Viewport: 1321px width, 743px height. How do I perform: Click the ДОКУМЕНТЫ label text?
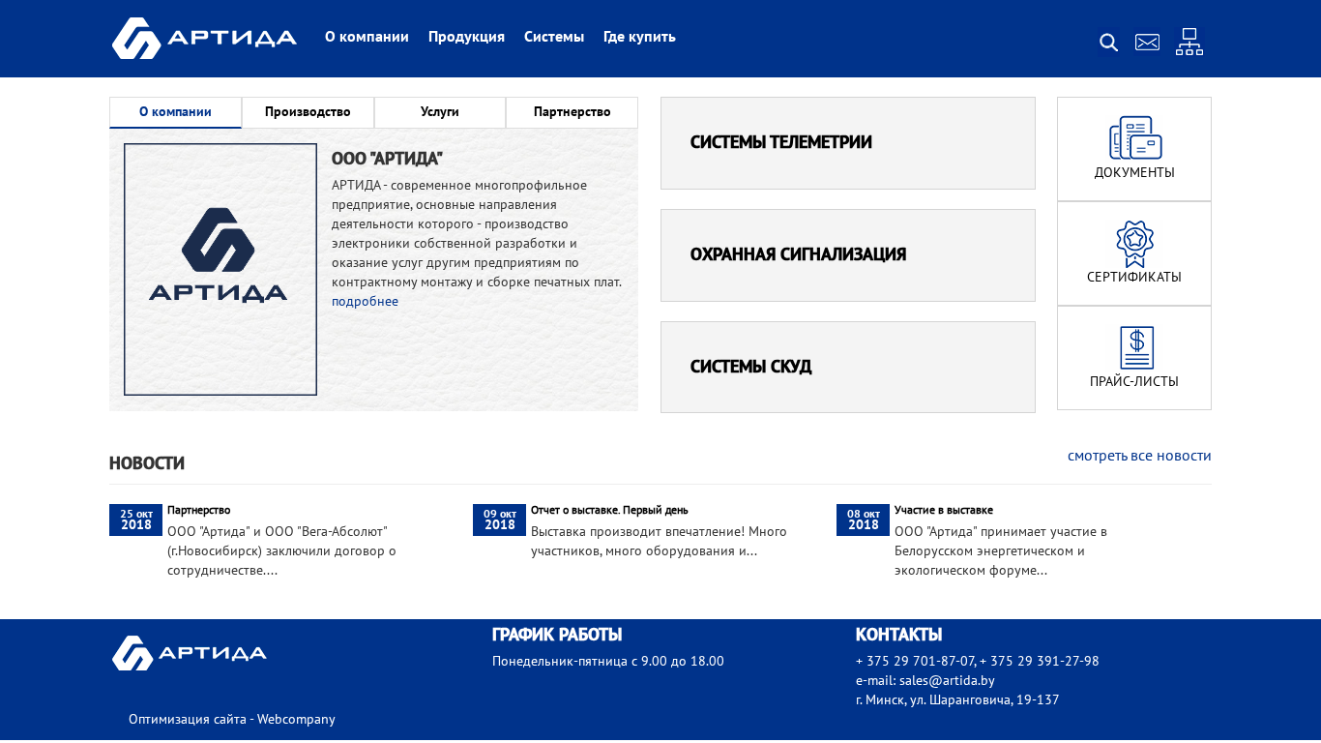point(1134,173)
